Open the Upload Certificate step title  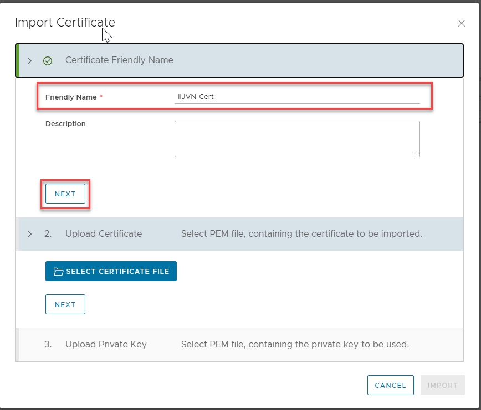point(104,234)
